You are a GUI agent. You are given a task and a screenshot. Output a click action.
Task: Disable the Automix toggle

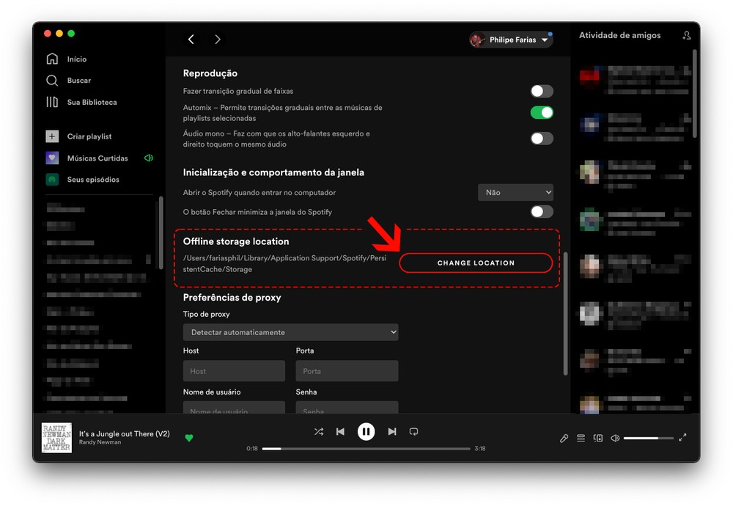[x=542, y=113]
